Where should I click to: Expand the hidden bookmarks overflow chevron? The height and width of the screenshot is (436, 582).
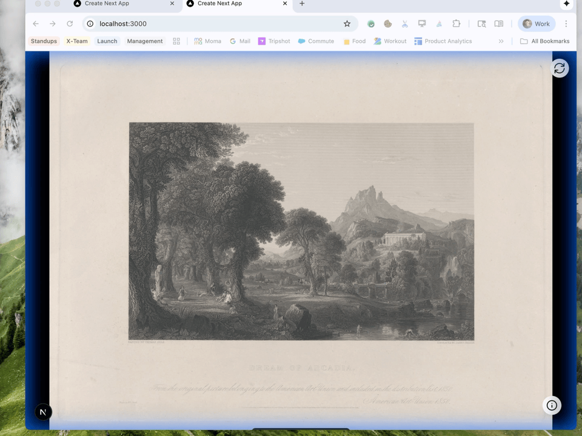pos(501,41)
